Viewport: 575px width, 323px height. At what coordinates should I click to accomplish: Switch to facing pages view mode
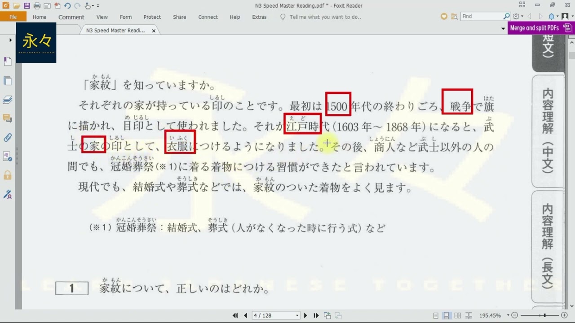458,315
